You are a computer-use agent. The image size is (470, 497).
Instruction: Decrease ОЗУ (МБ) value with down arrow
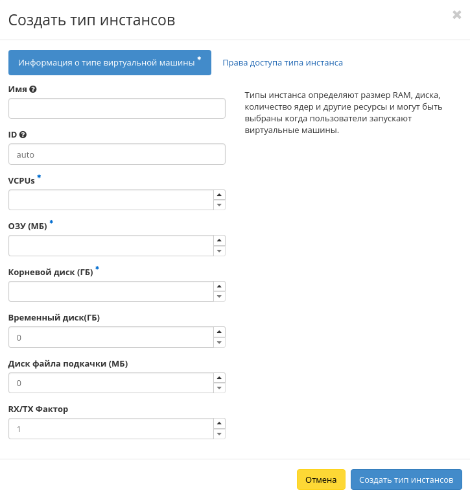tap(220, 251)
